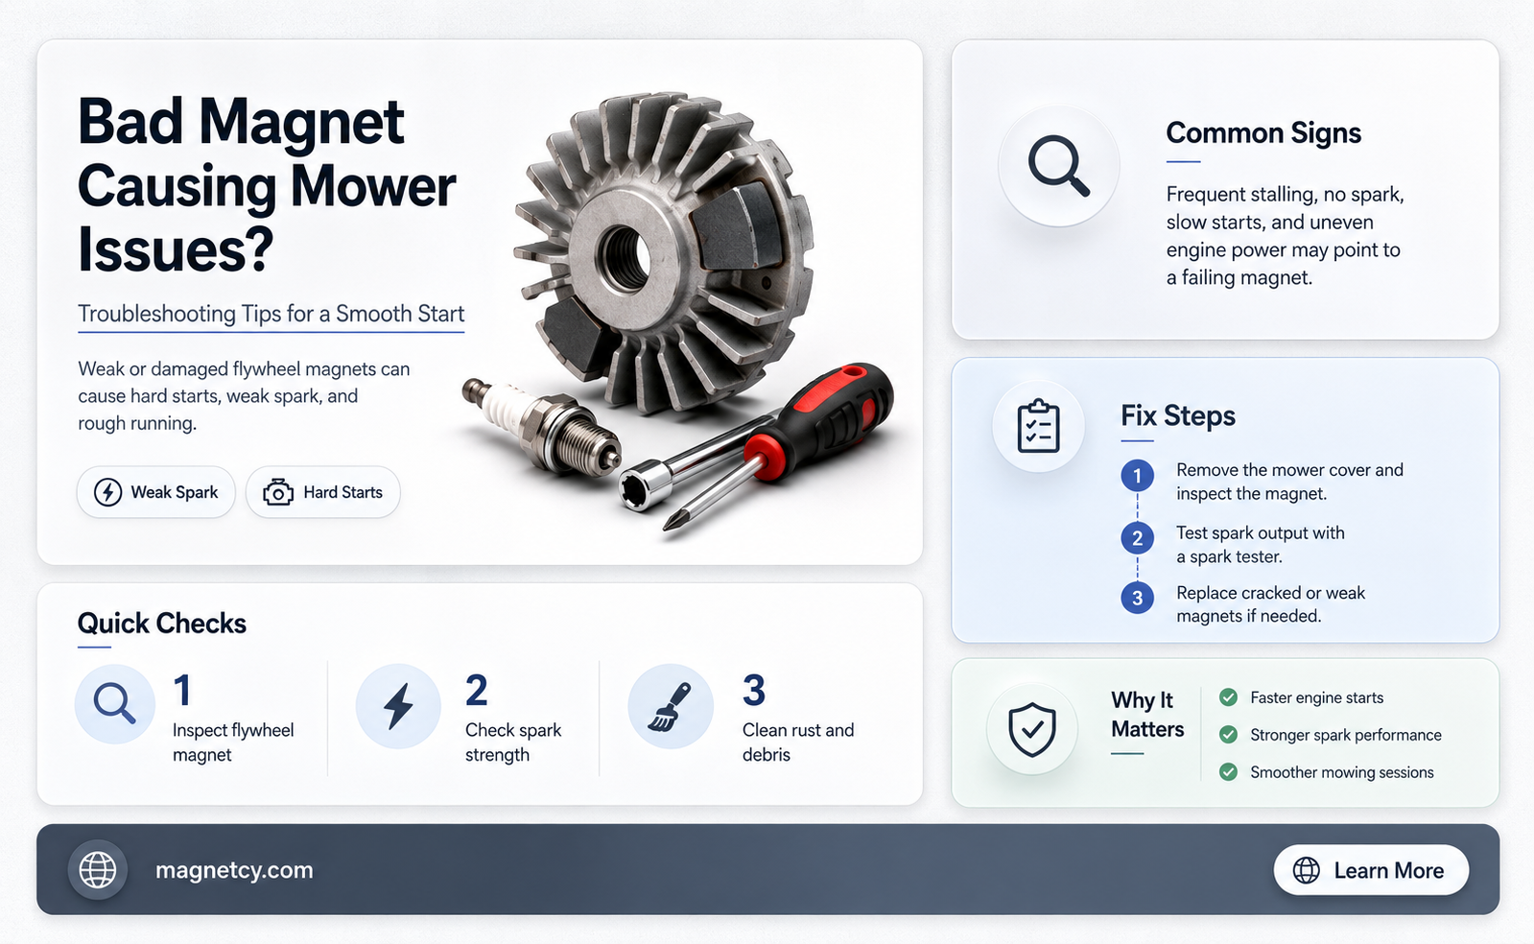Click step 1 circle in Fix Steps

pyautogui.click(x=1138, y=476)
